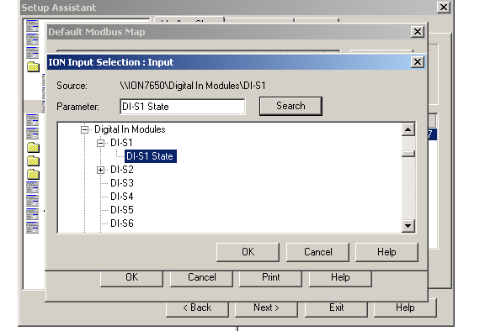Click the tree scrollbar down arrow
Screen dimensions: 485x331
click(408, 226)
